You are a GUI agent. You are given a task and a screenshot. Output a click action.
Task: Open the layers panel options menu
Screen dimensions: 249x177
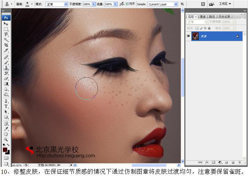pyautogui.click(x=244, y=17)
